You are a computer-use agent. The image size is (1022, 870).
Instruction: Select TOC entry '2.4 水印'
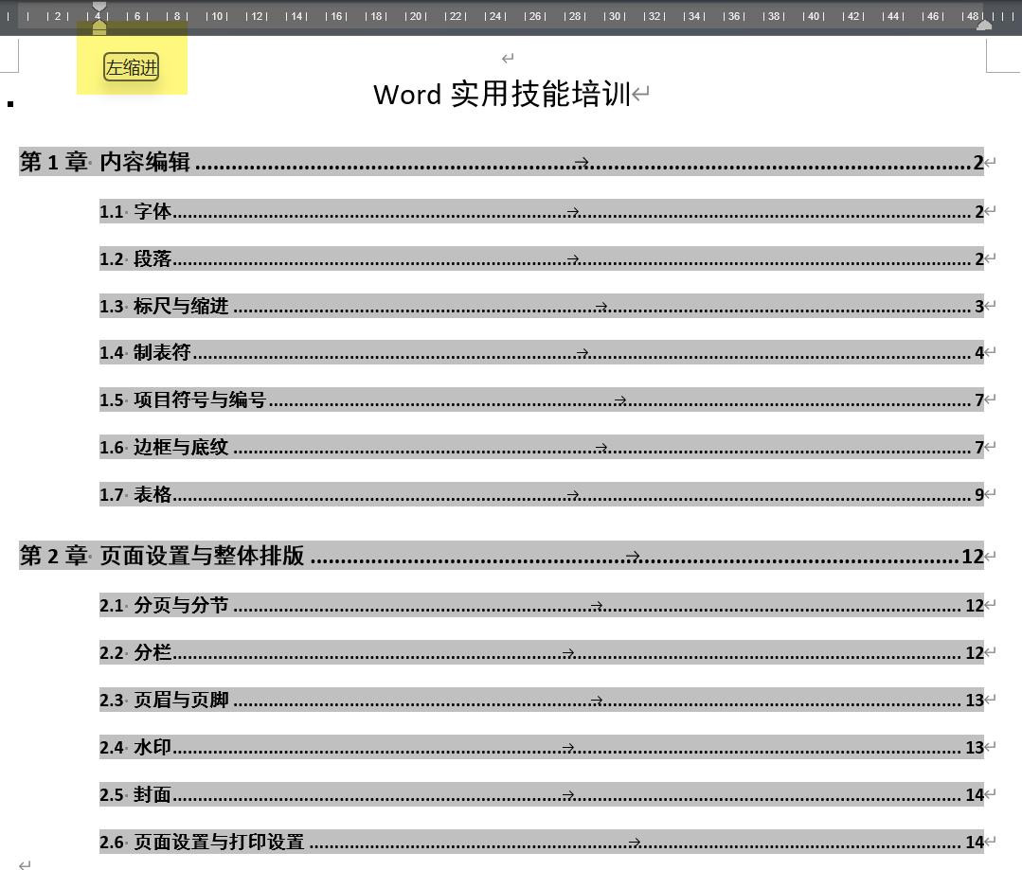click(x=542, y=747)
